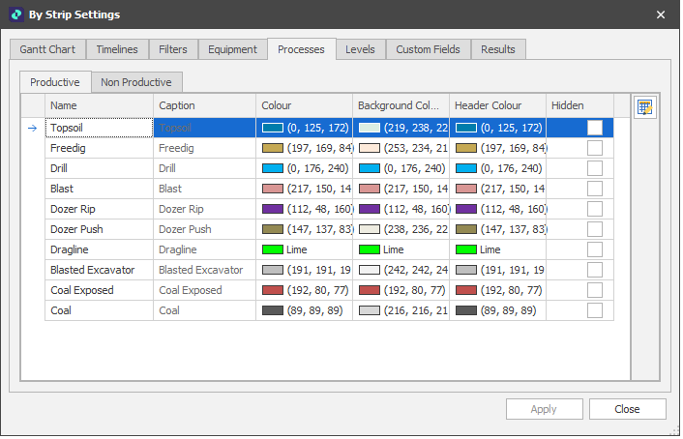Edit the Dozer Push caption field
Image resolution: width=683 pixels, height=439 pixels.
(203, 229)
